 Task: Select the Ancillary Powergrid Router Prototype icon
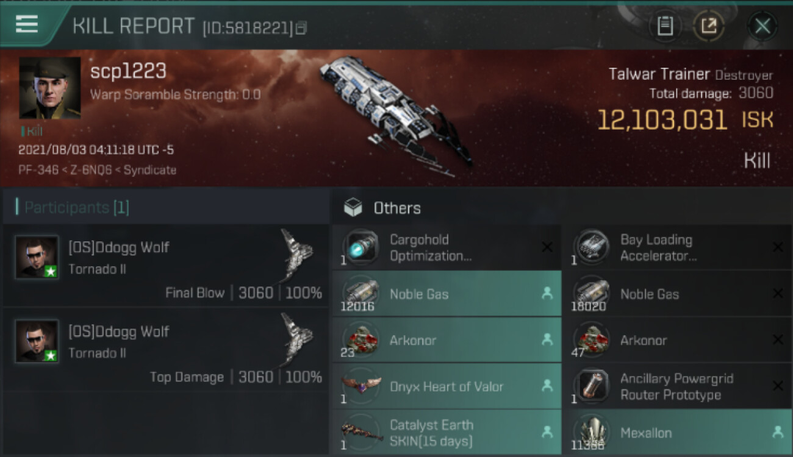592,386
